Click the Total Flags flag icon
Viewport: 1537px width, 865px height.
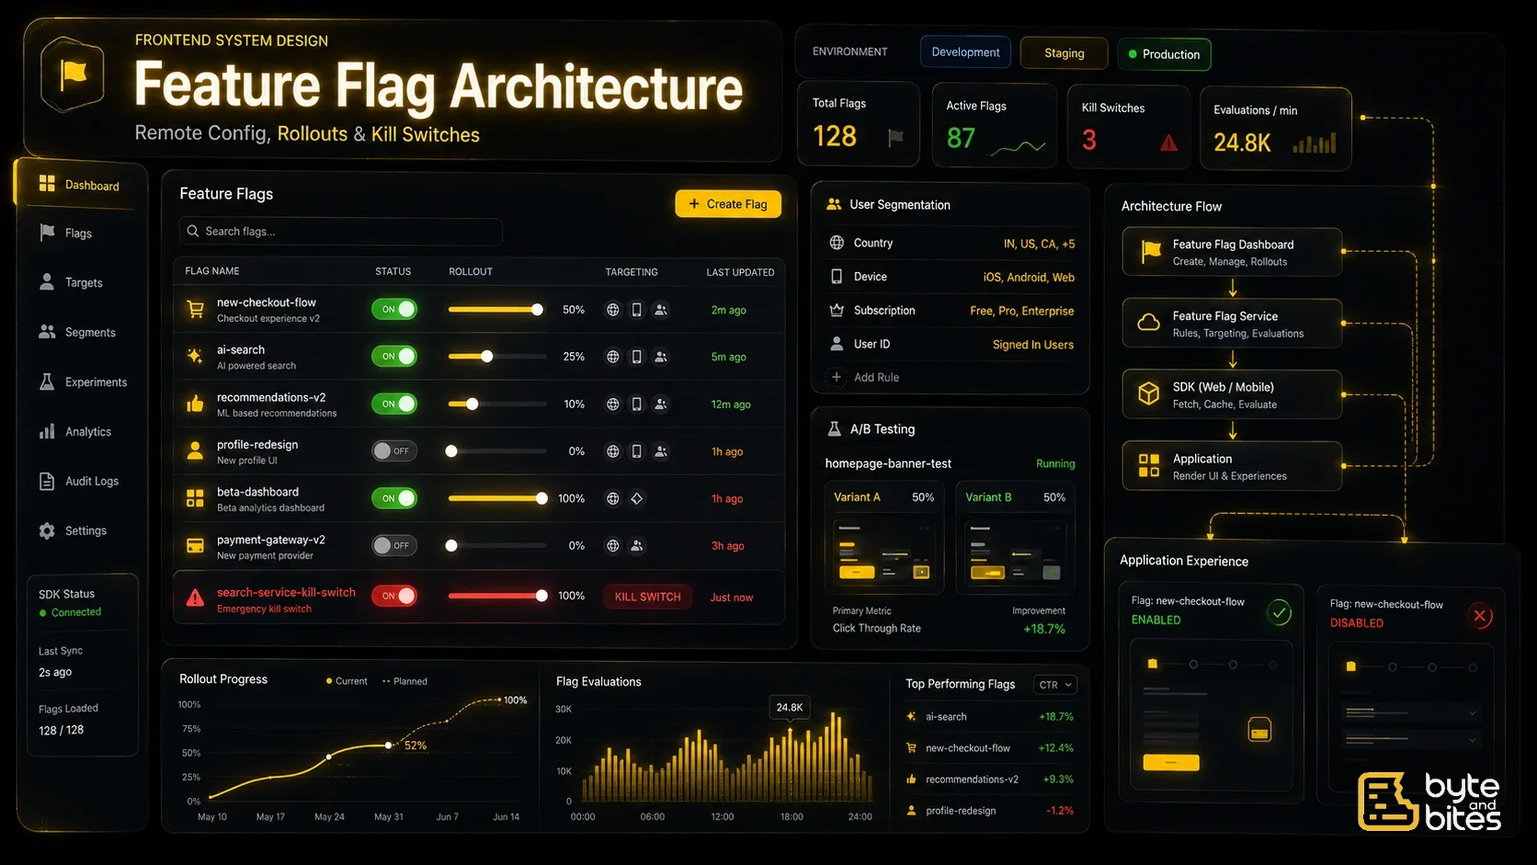[895, 138]
